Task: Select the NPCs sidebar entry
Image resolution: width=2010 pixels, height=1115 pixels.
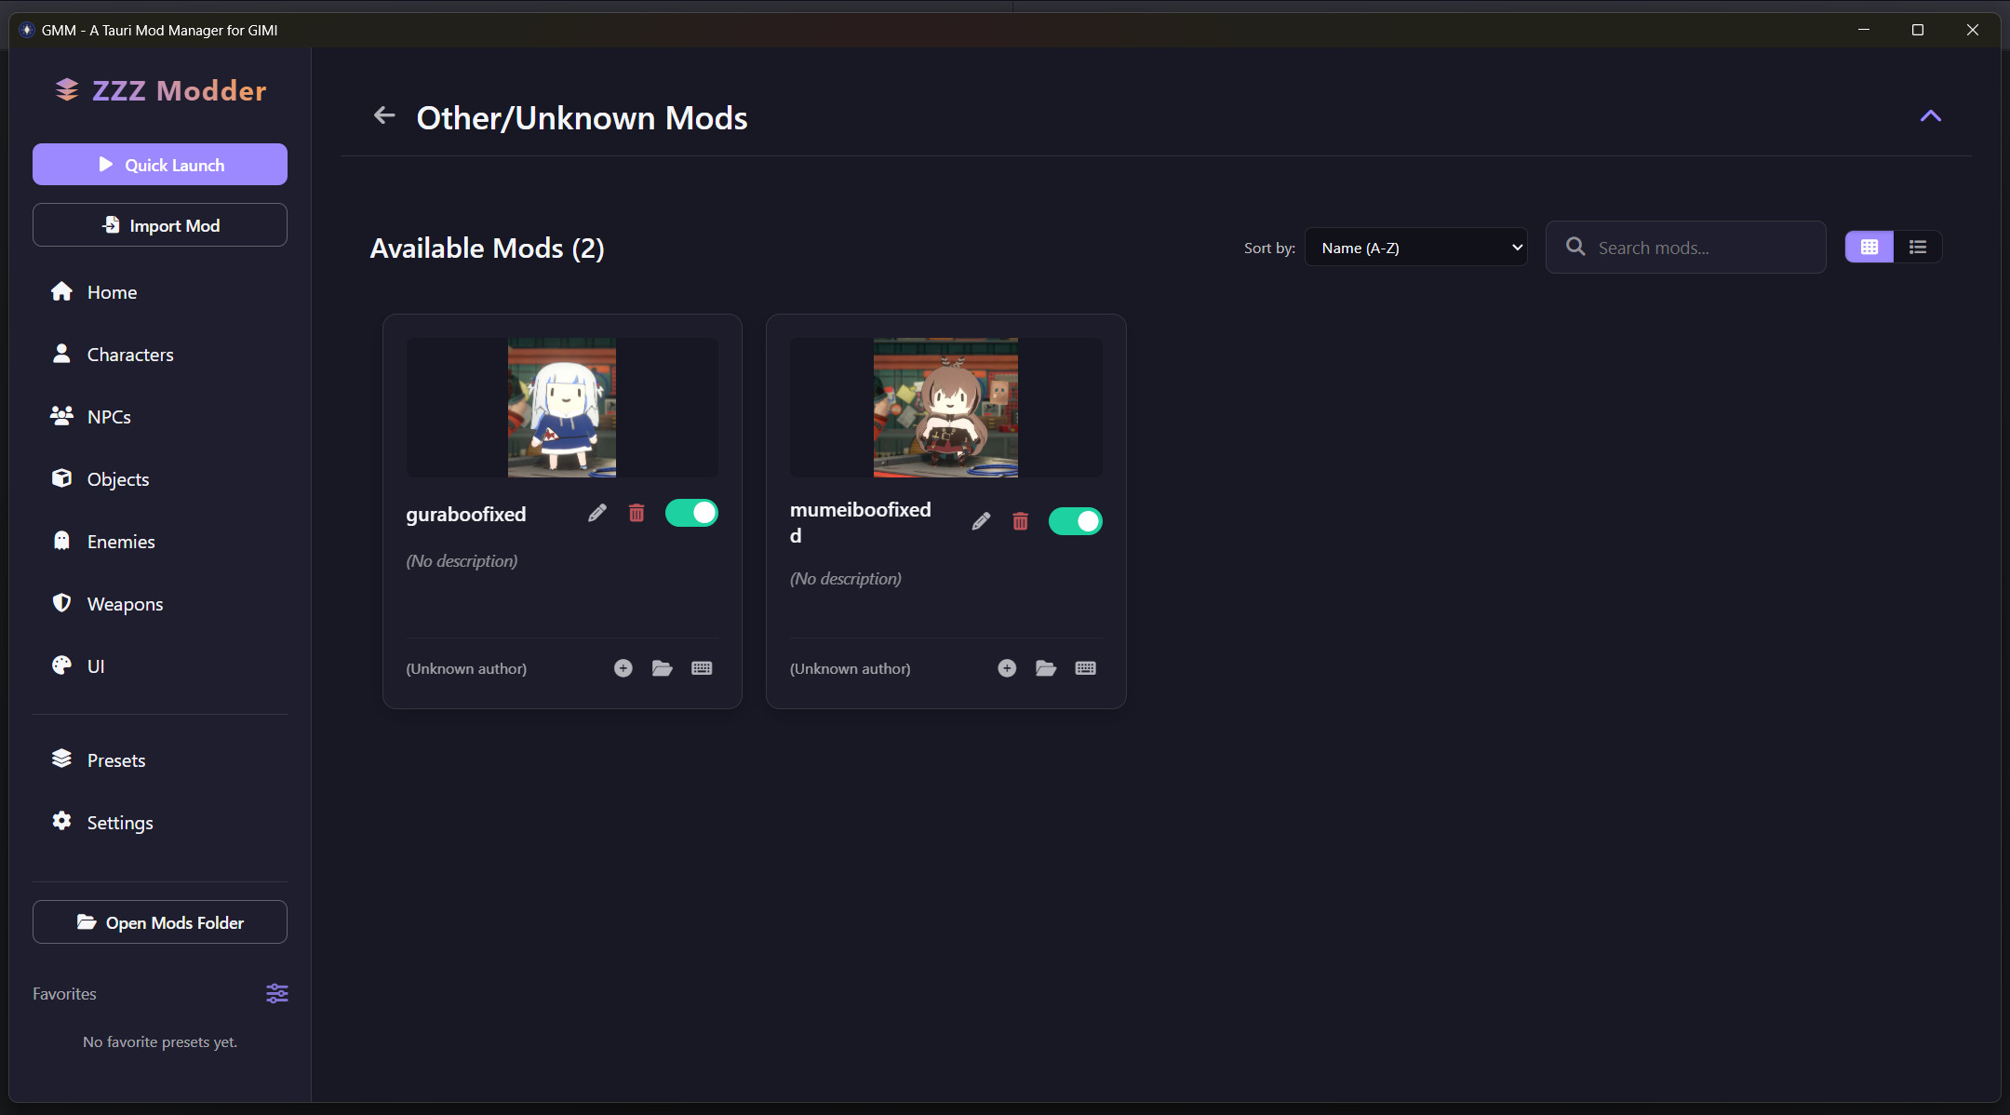Action: coord(108,416)
